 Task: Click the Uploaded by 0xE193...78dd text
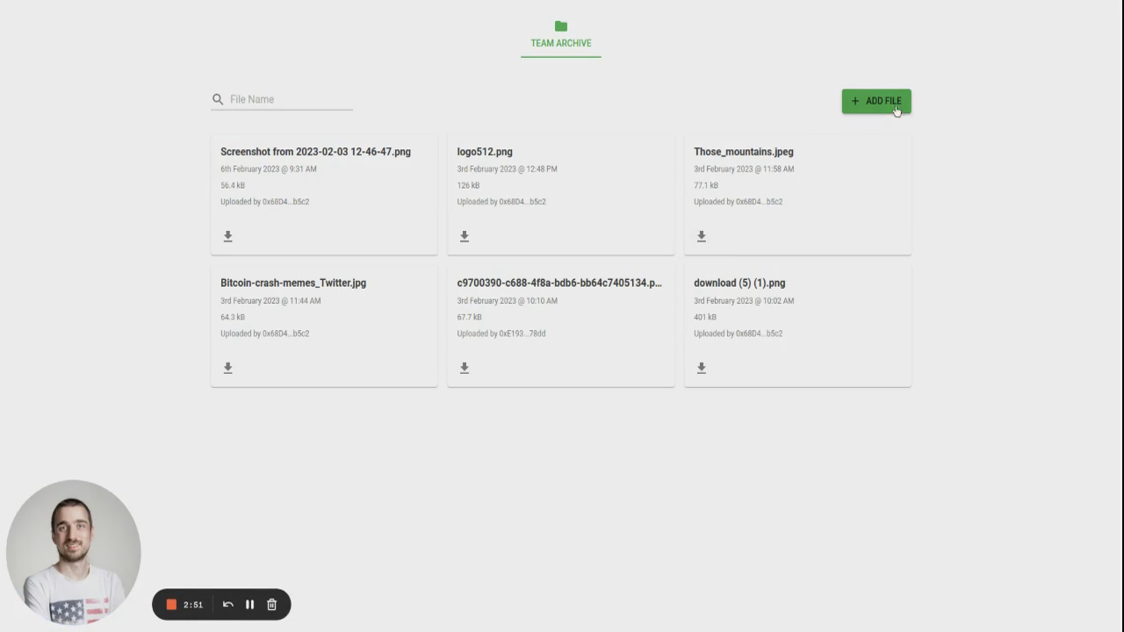point(501,334)
